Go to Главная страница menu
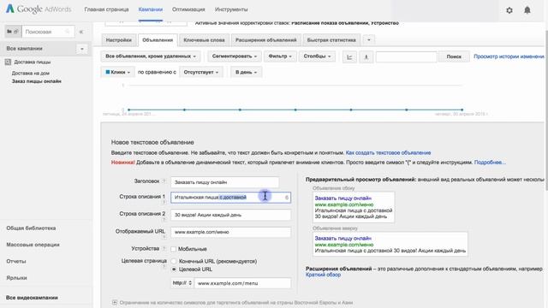 coord(106,9)
